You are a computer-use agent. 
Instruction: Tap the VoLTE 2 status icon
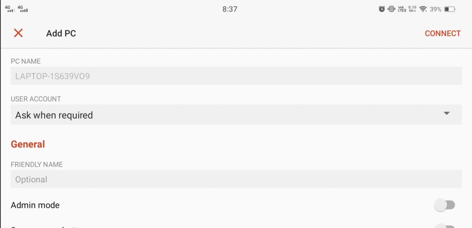(x=402, y=9)
